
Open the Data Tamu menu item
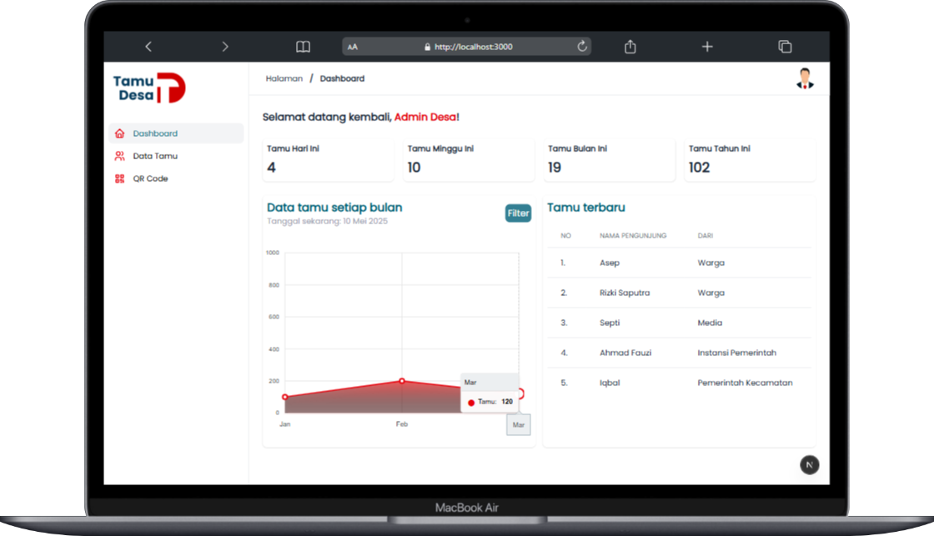pyautogui.click(x=155, y=156)
